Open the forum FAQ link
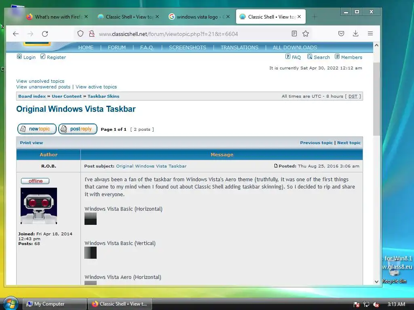The width and height of the screenshot is (414, 310). coord(296,57)
